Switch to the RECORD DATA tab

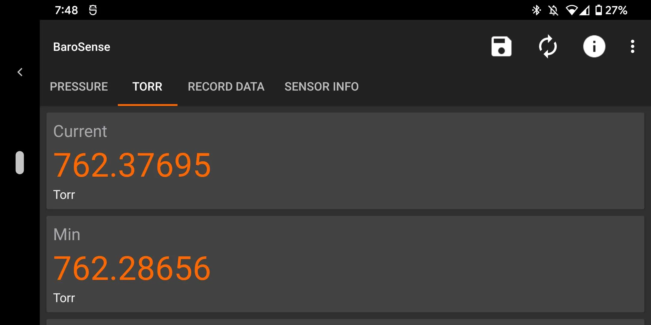click(226, 86)
